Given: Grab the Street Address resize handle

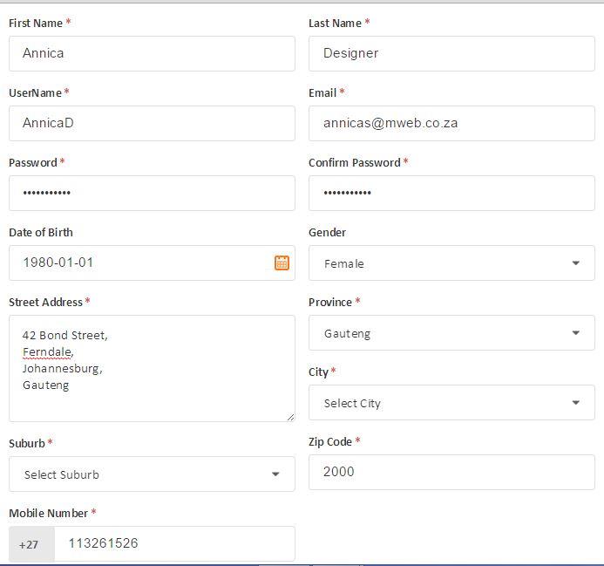Looking at the screenshot, I should 290,417.
